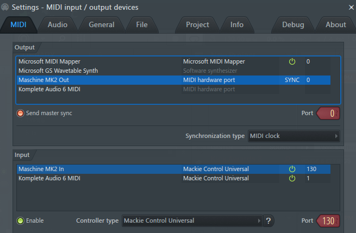Viewport: 356px width, 233px height.
Task: Click port value 130 in Maschine row
Action: [x=311, y=169]
